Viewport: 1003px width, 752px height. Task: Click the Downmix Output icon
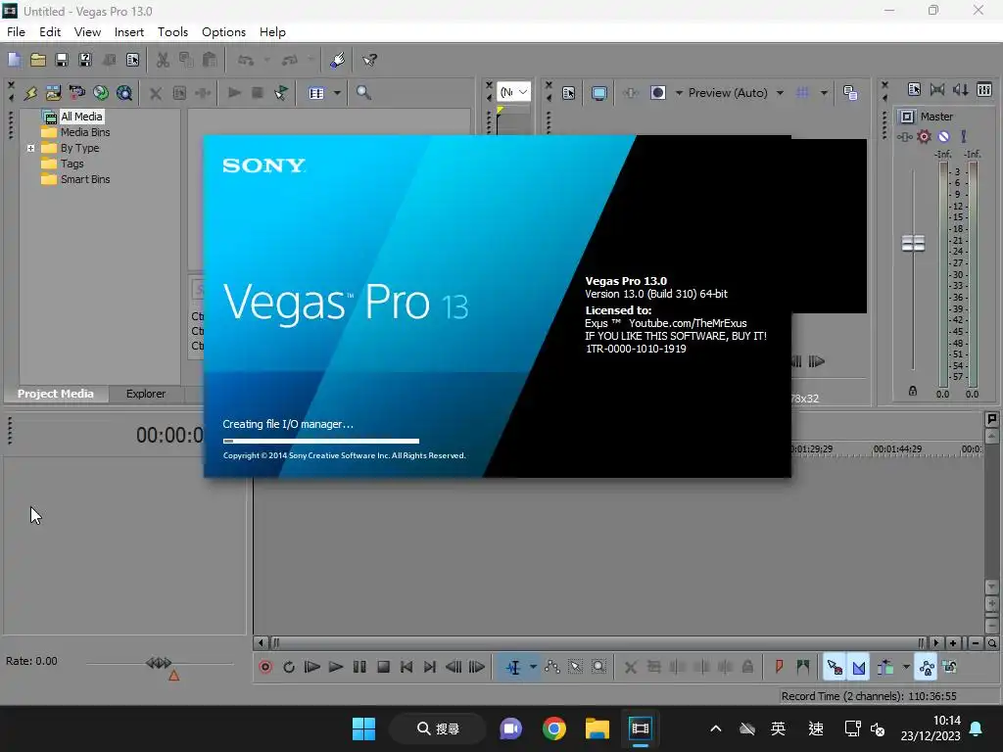(937, 90)
